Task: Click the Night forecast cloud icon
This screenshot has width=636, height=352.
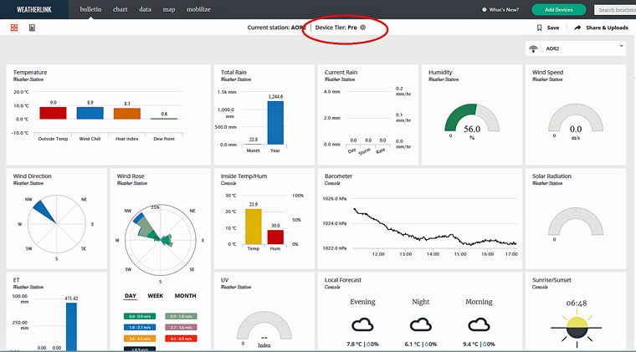Action: (421, 325)
